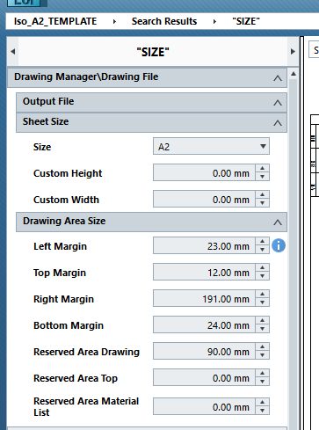
Task: Increase Left Margin value
Action: coord(263,241)
